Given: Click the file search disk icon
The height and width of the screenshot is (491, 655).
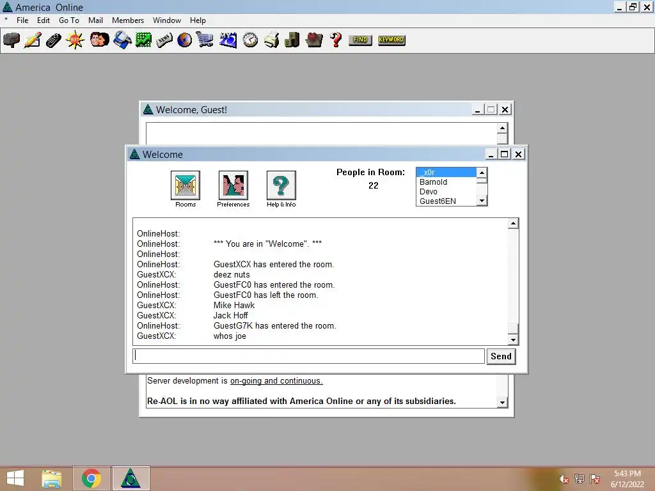Looking at the screenshot, I should click(122, 40).
